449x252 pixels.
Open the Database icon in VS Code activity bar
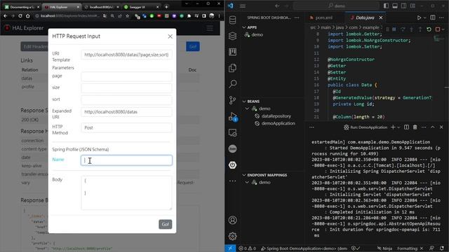pos(232,20)
